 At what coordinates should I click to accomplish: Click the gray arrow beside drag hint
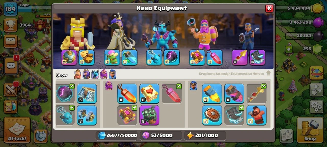[x=268, y=73]
